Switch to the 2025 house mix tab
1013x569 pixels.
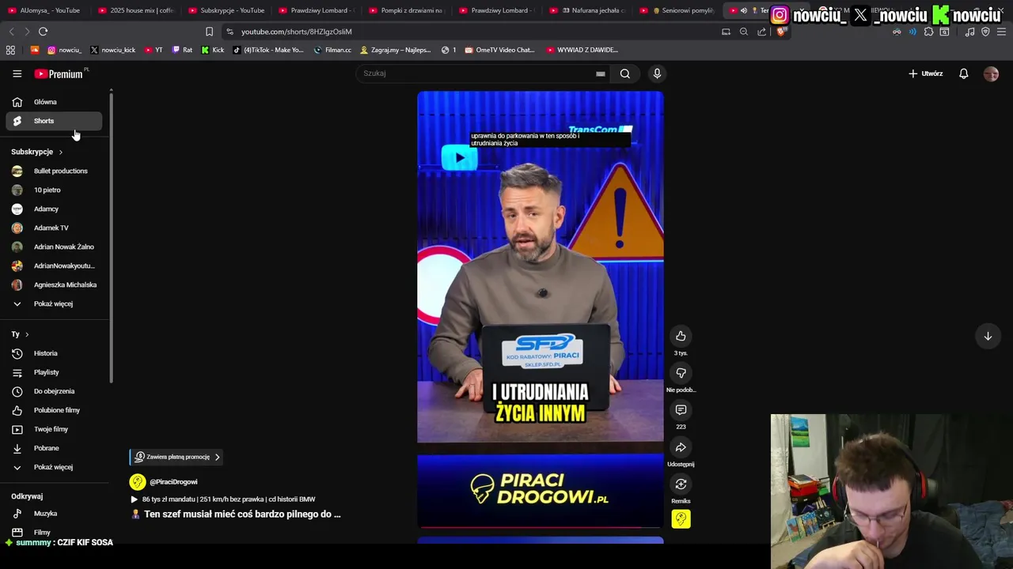[135, 10]
